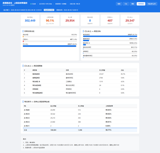Viewport: 160px width, 153px height.
Task: Select the 29,954 summary card
Action: 70,20
